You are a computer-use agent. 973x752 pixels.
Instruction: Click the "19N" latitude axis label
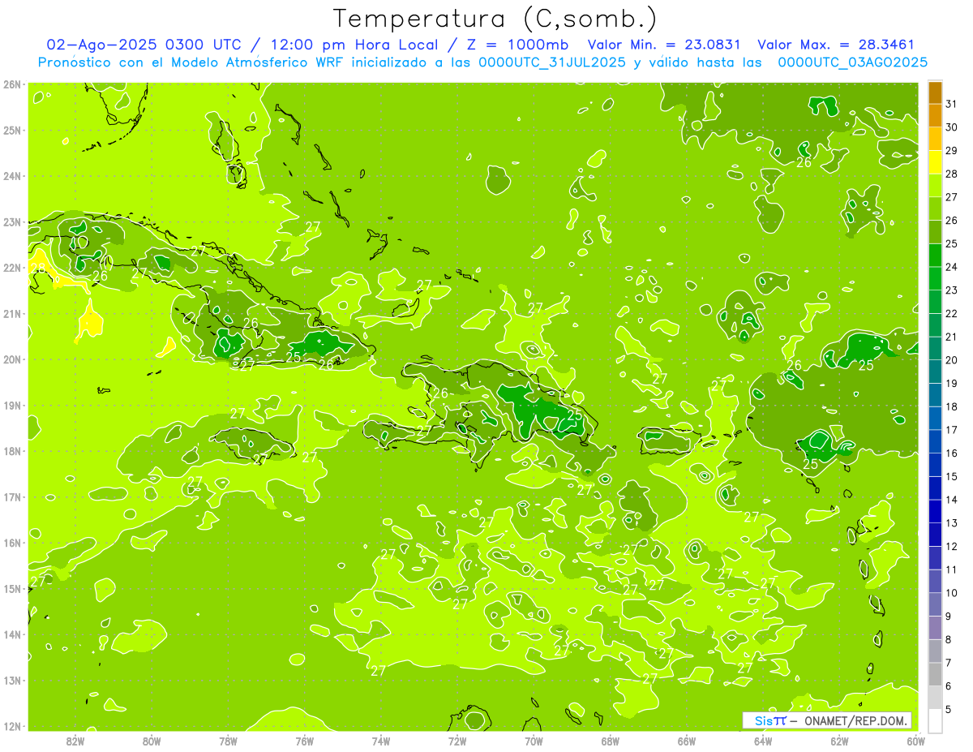[12, 406]
